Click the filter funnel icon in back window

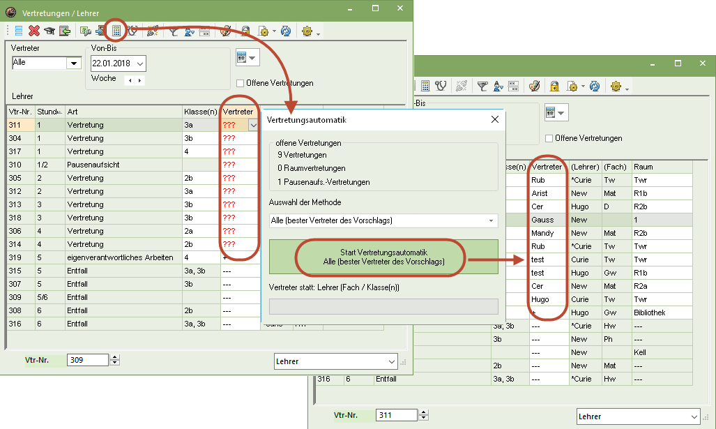pyautogui.click(x=482, y=86)
